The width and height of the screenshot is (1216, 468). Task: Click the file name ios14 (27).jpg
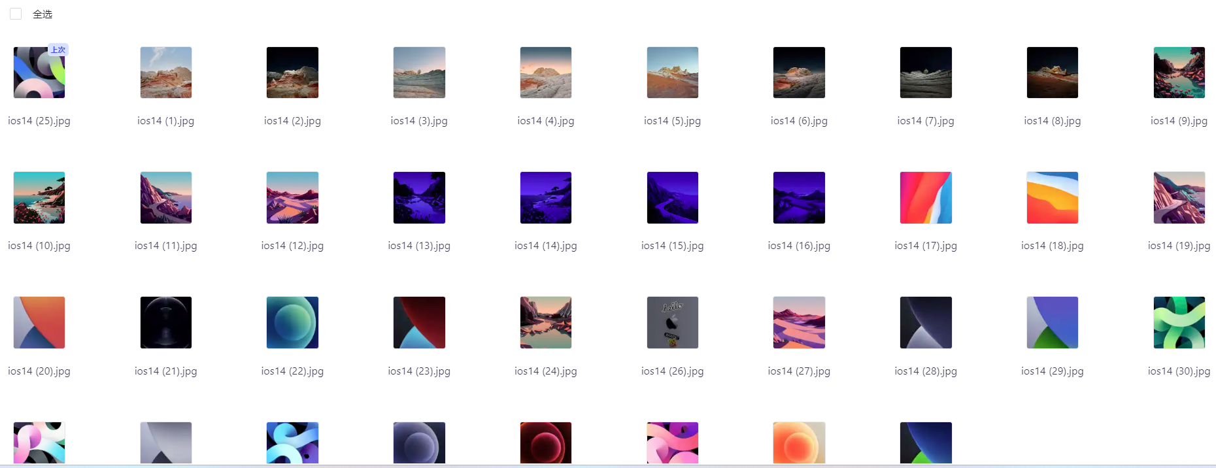coord(799,371)
